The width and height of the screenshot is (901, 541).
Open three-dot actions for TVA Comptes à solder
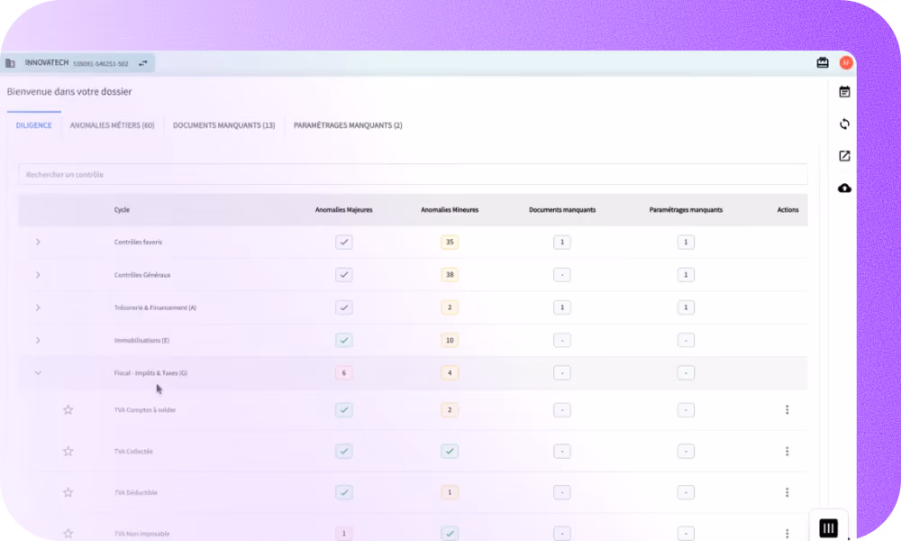click(x=787, y=409)
